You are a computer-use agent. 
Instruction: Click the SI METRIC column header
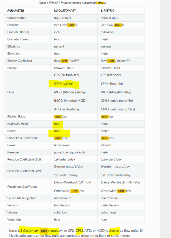[x=108, y=11]
